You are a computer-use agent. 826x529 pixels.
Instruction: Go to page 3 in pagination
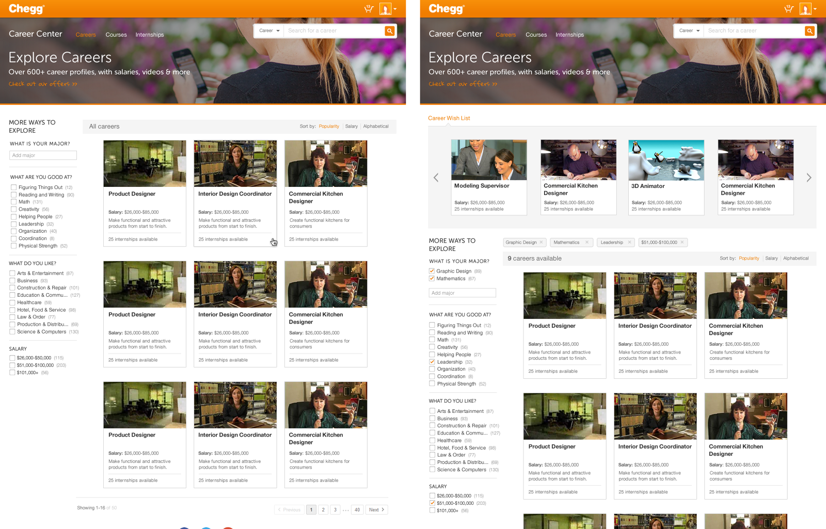coord(335,510)
